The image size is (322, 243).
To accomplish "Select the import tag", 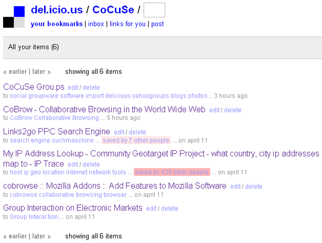I will pyautogui.click(x=95, y=96).
